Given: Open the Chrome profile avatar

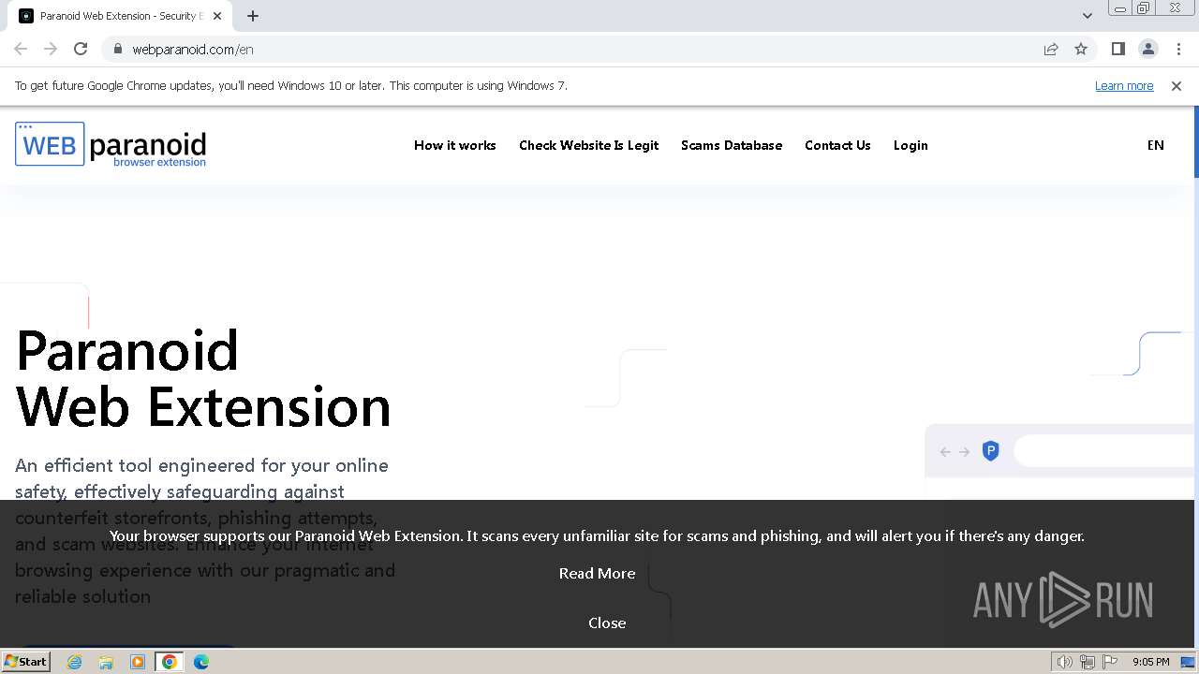Looking at the screenshot, I should 1147,49.
